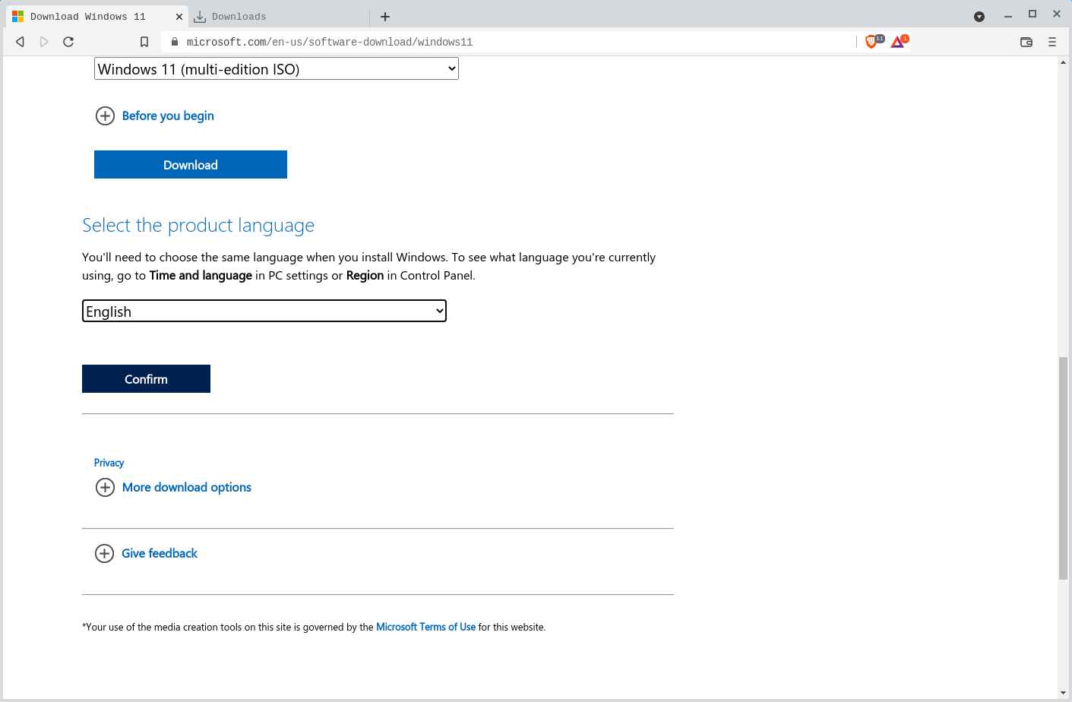Close the Download Windows 11 tab
The height and width of the screenshot is (702, 1072).
(x=179, y=17)
